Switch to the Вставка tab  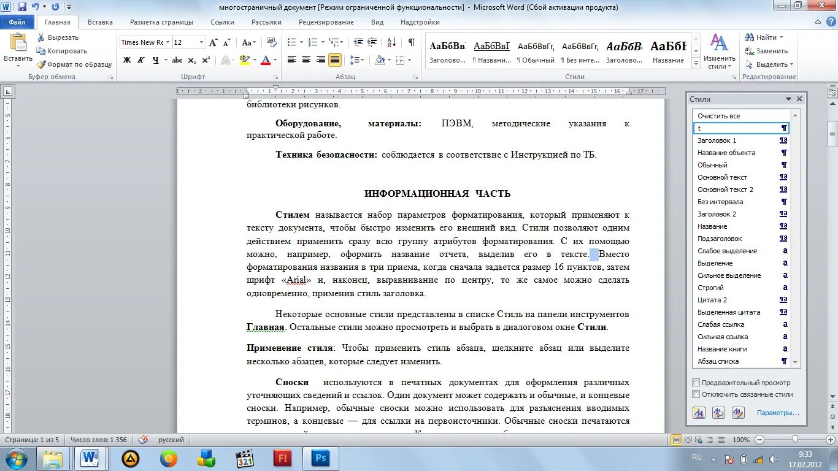tap(100, 22)
